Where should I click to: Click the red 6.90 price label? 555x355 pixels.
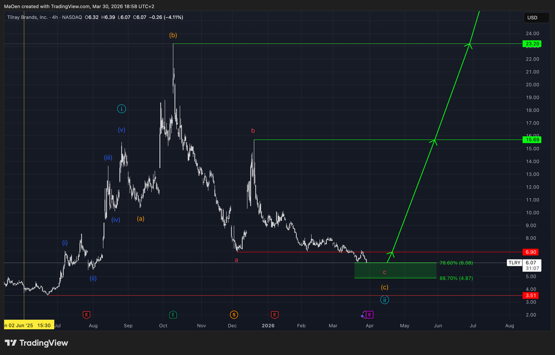pyautogui.click(x=530, y=252)
